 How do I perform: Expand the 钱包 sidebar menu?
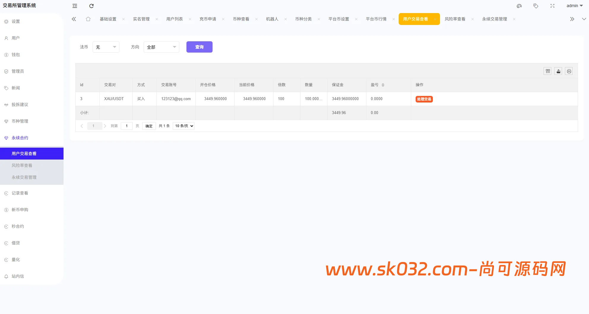point(32,55)
